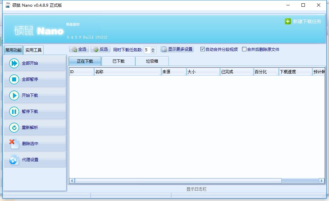Open the 垃圾箱 (Recycle Bin) tab

[151, 61]
